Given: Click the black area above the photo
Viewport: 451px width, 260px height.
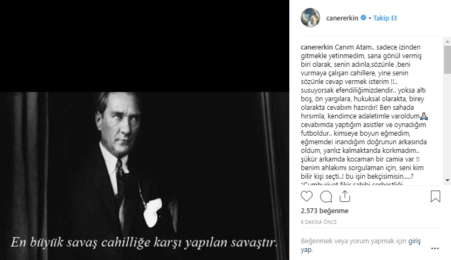Looking at the screenshot, I should 144,46.
